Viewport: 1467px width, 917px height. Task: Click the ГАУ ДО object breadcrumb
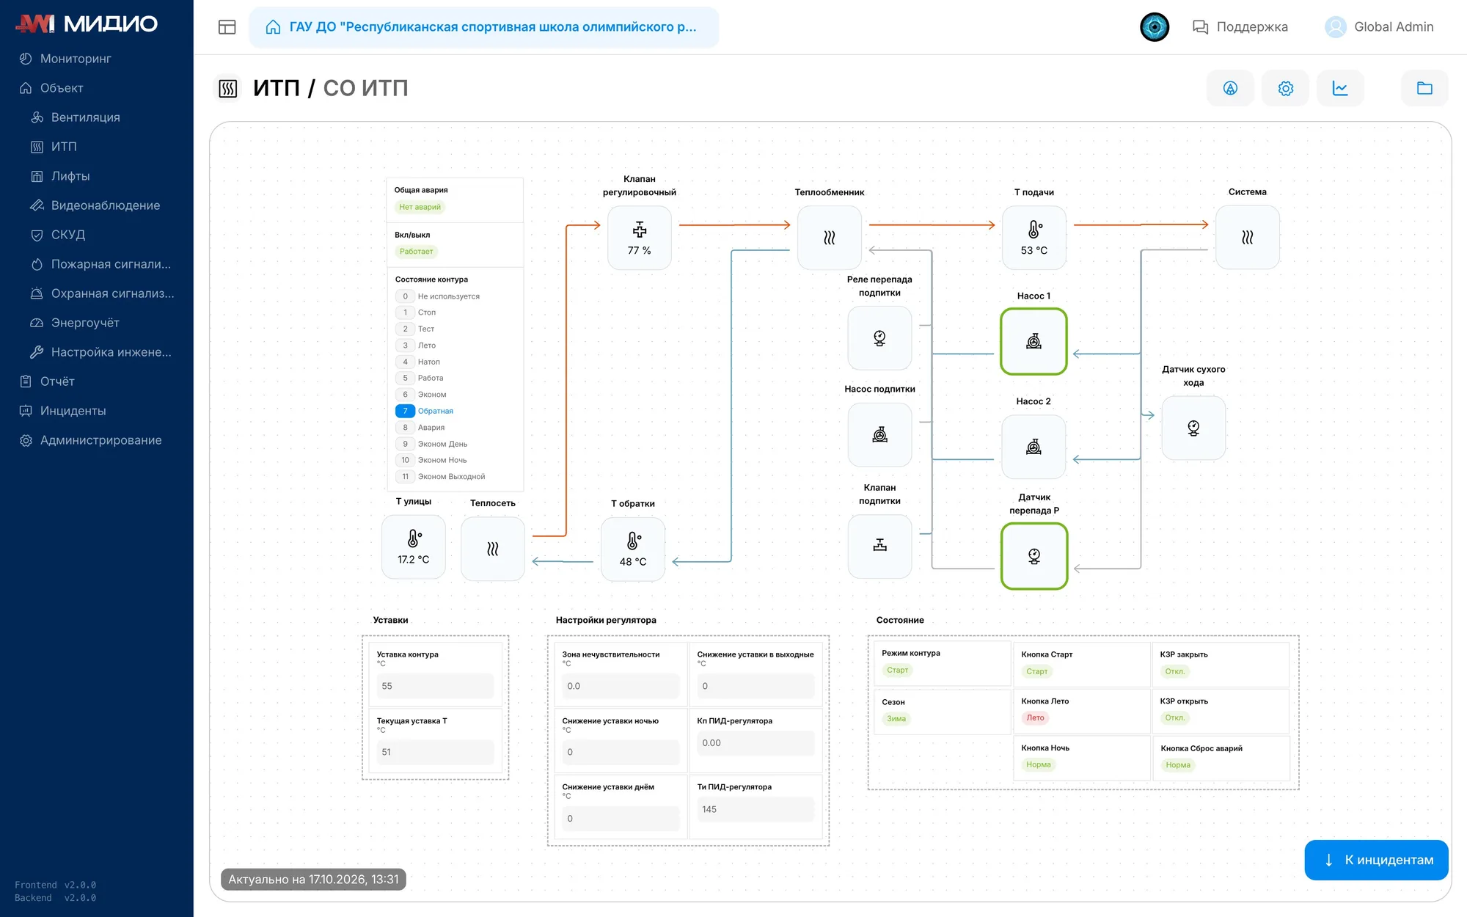click(x=484, y=27)
